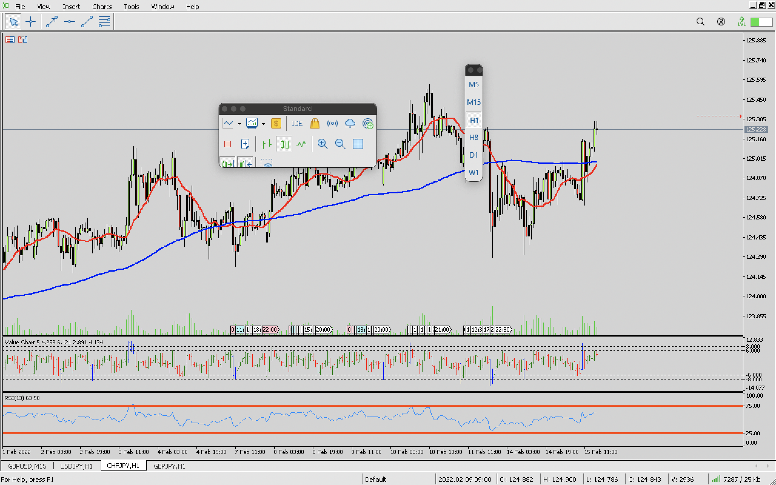Open chart profiles icon in Standard toolbar
The height and width of the screenshot is (485, 776).
[x=252, y=123]
